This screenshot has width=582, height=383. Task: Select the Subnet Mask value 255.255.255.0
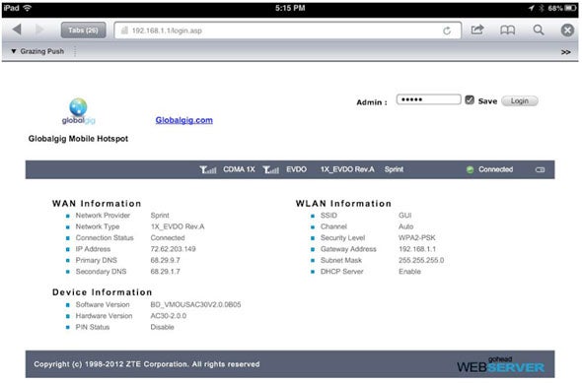pyautogui.click(x=421, y=260)
